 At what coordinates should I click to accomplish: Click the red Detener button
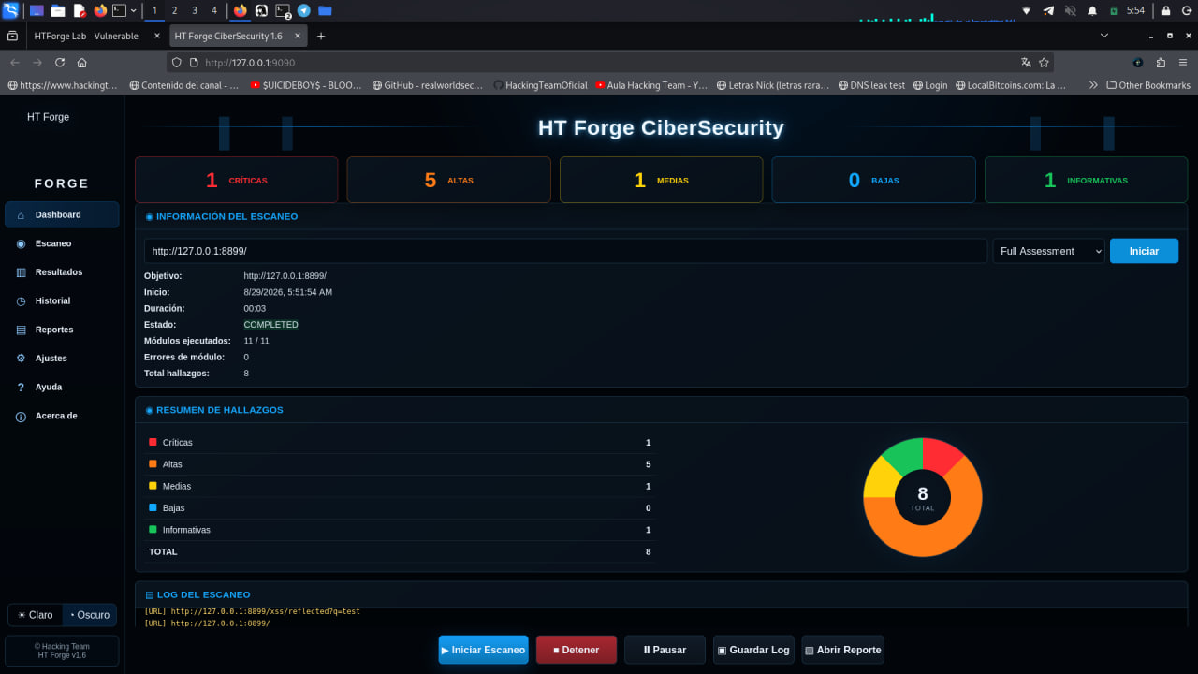click(x=576, y=650)
